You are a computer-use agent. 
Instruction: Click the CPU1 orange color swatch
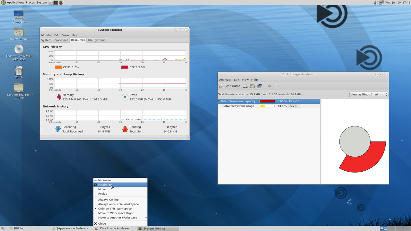(x=58, y=67)
